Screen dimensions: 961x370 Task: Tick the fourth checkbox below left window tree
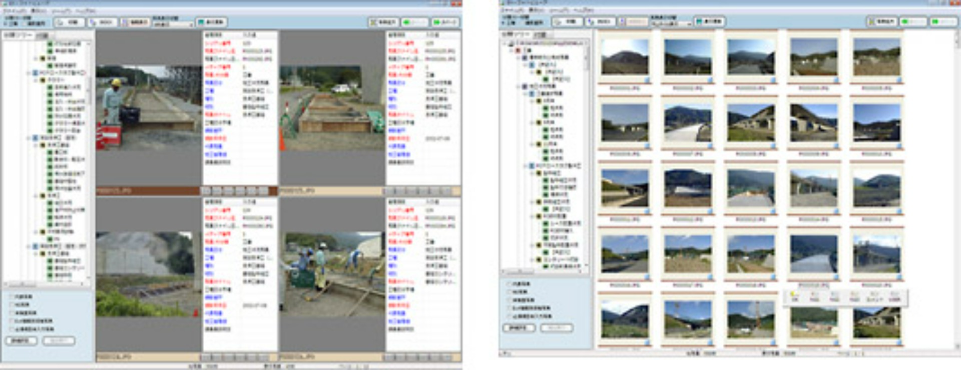12,321
